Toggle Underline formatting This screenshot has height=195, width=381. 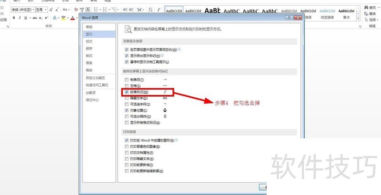click(25, 18)
